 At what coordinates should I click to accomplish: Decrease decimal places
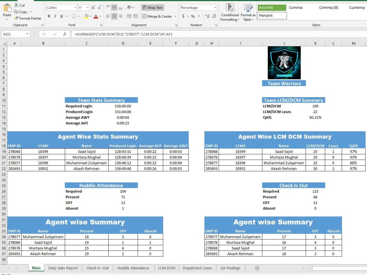[x=214, y=16]
